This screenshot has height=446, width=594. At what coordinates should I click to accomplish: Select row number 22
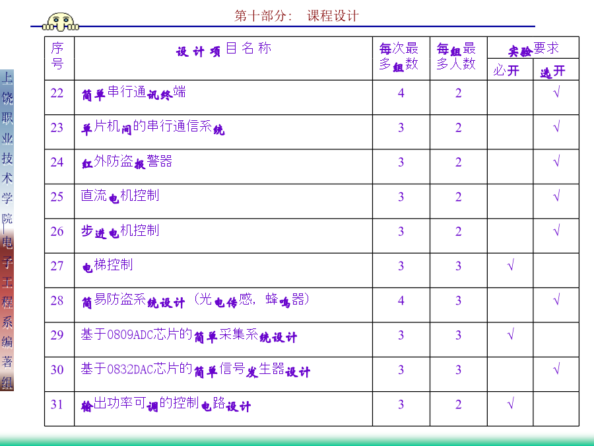click(57, 93)
